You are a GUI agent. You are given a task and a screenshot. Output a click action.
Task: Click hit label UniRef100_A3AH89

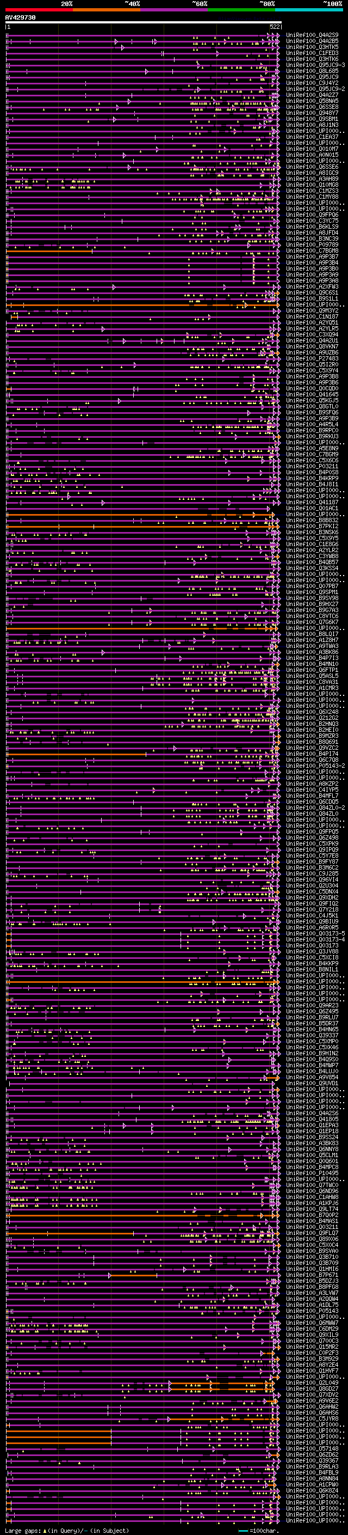click(x=312, y=179)
